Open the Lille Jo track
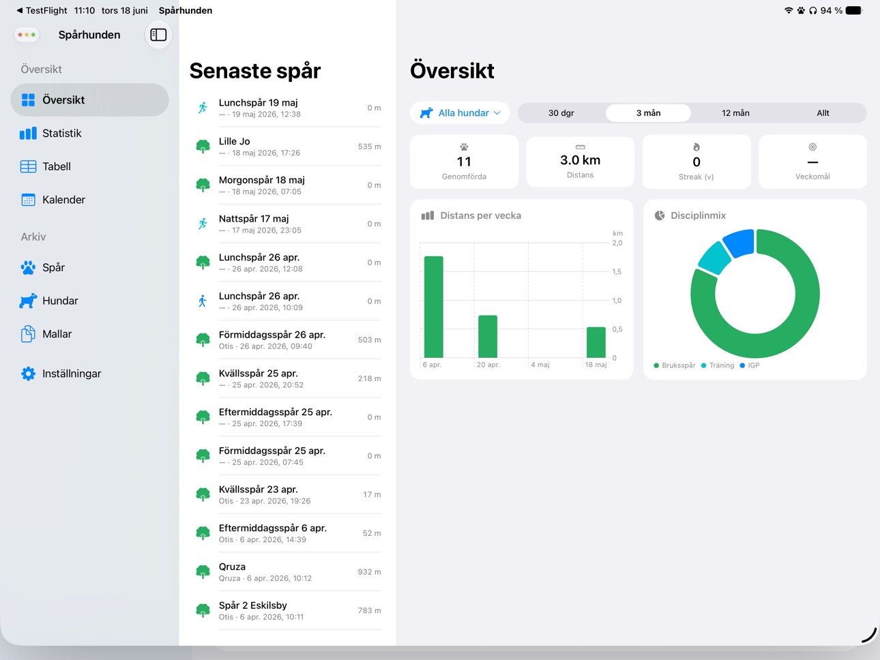Viewport: 880px width, 660px height. (287, 147)
